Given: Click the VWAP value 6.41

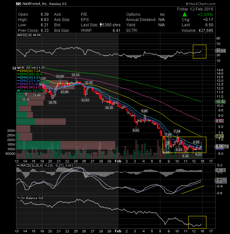Looking at the screenshot, I should [116, 31].
